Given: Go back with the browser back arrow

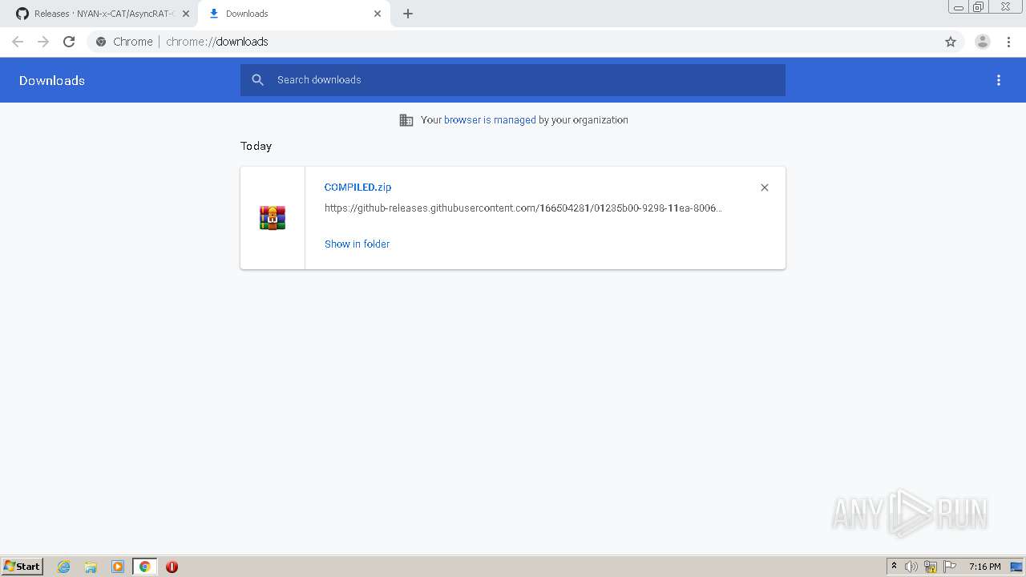Looking at the screenshot, I should (x=18, y=42).
